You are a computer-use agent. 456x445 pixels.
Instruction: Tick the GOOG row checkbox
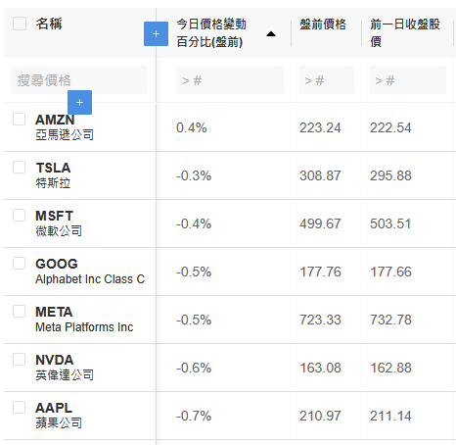(19, 264)
